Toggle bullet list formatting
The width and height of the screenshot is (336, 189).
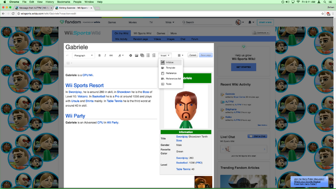click(148, 56)
